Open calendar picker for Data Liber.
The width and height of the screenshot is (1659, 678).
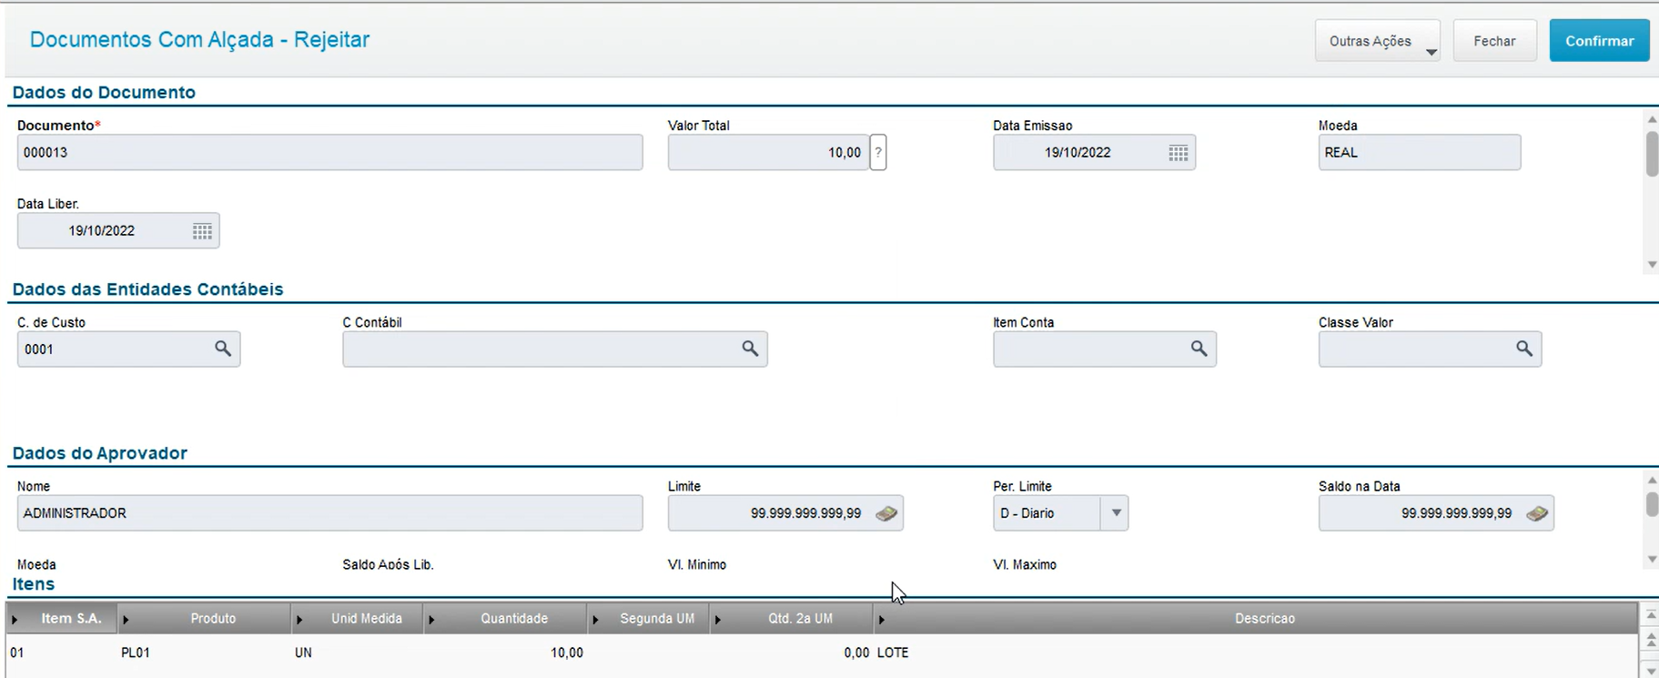click(x=202, y=231)
